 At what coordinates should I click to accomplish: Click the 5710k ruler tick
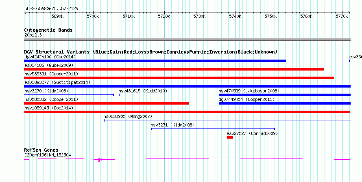(x=129, y=16)
